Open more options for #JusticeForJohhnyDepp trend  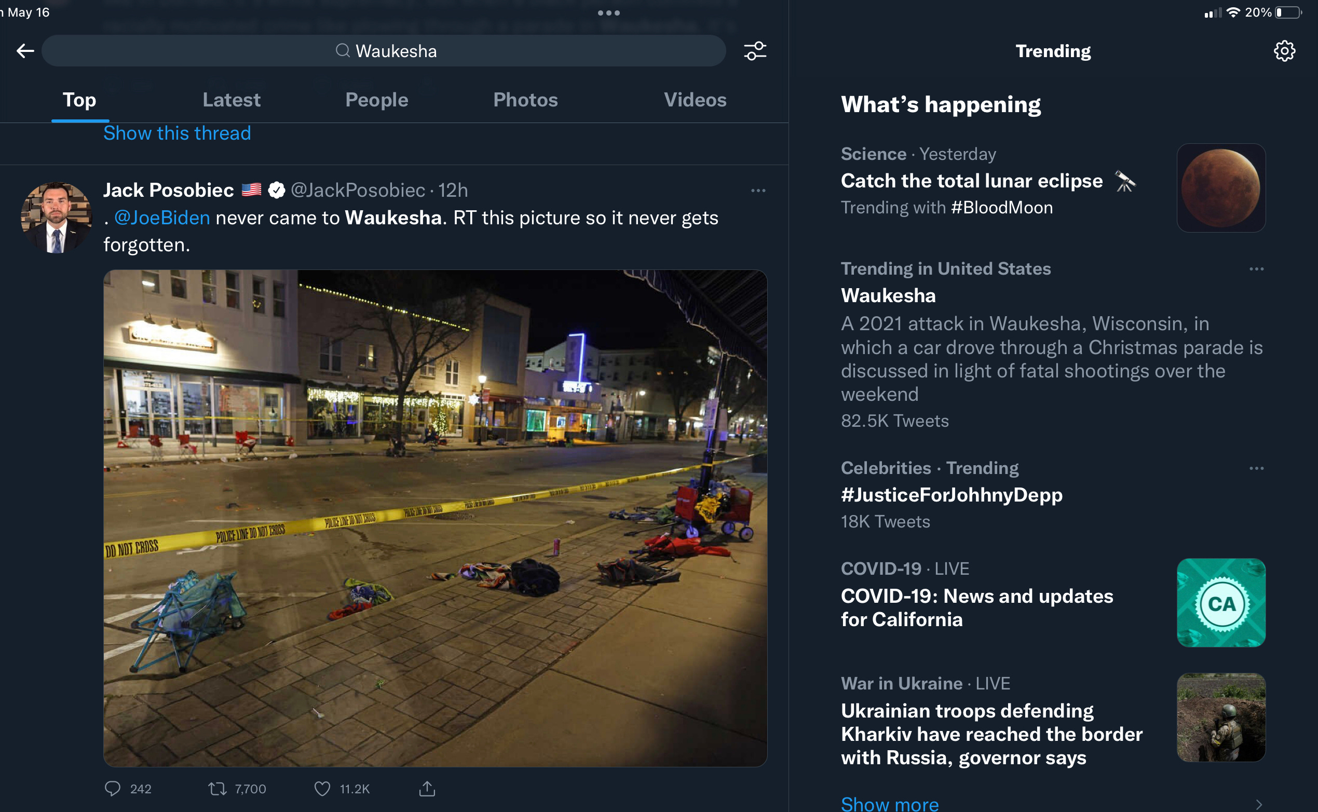click(x=1256, y=468)
